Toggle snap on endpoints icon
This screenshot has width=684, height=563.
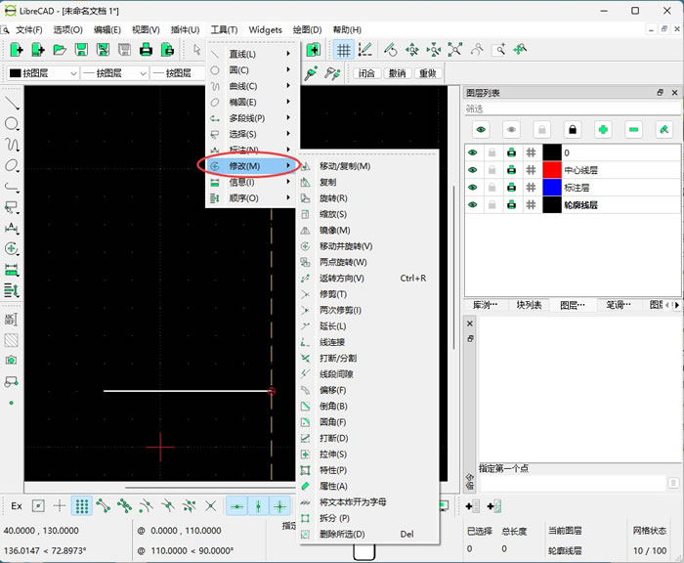click(103, 506)
